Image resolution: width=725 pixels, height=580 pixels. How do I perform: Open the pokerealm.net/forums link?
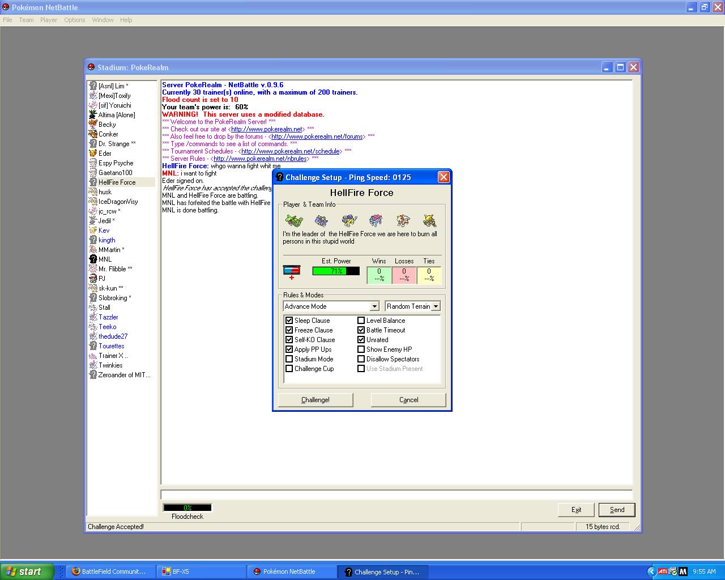[317, 137]
